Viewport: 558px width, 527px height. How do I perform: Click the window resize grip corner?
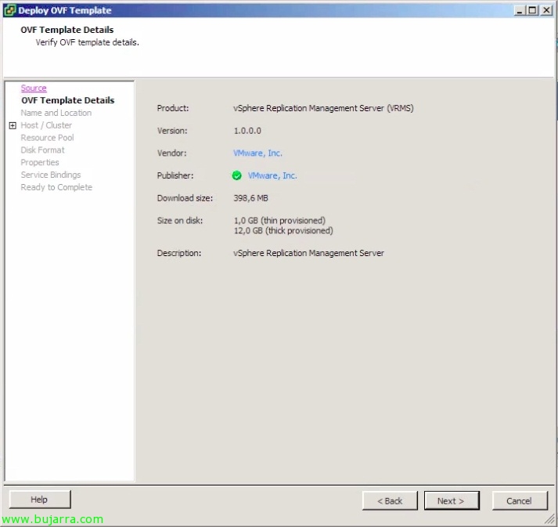(550, 519)
